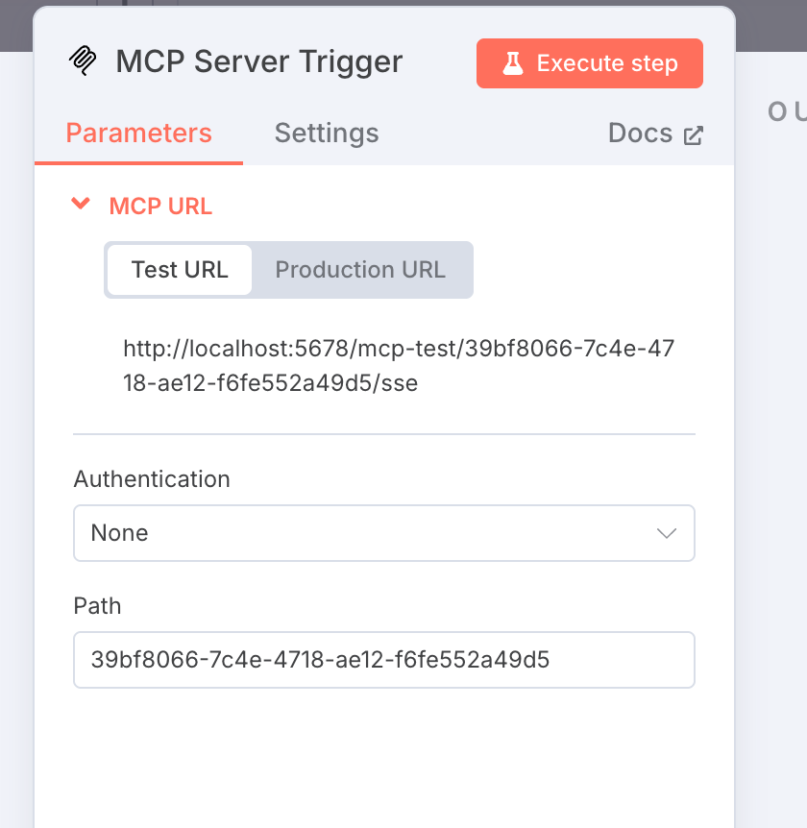
Task: Click the Path input field
Action: (384, 660)
